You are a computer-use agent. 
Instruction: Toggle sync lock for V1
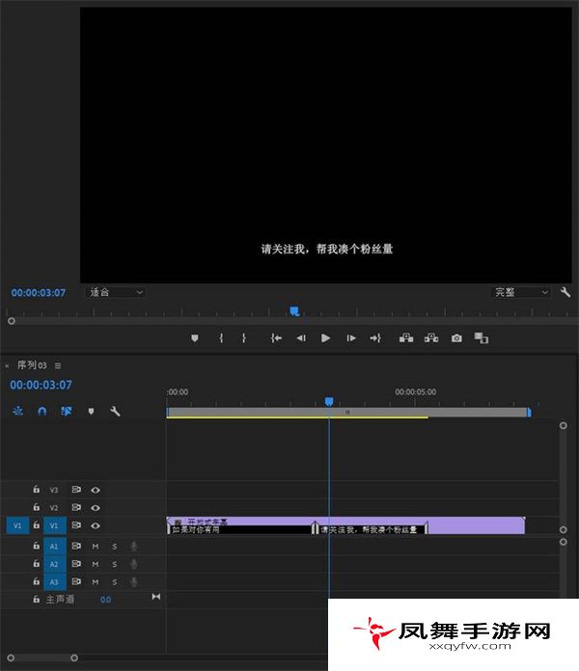click(x=76, y=524)
